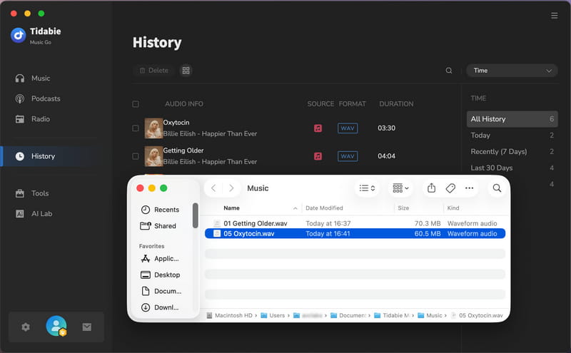
Task: Click the Oxytocin track title
Action: 176,123
